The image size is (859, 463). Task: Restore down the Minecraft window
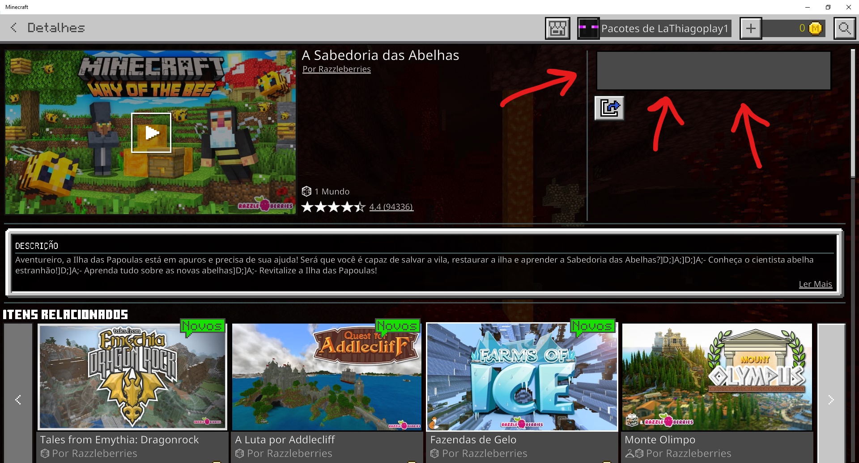(x=828, y=7)
